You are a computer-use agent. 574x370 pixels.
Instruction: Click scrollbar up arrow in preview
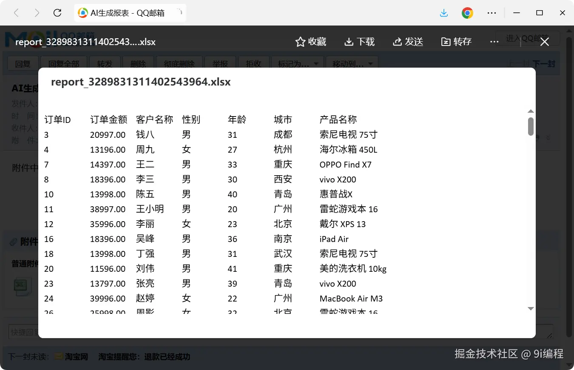click(x=531, y=111)
